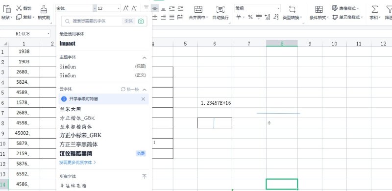Click the cell with the ÷ symbol
Viewport: 392px width, 191px height.
click(282, 123)
